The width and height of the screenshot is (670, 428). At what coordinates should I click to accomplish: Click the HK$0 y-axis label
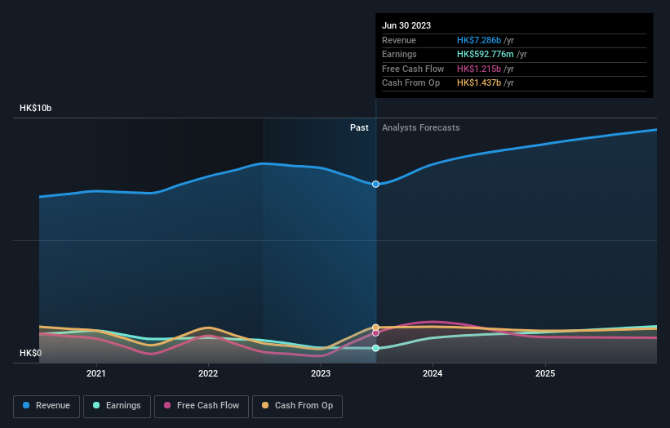pos(31,353)
